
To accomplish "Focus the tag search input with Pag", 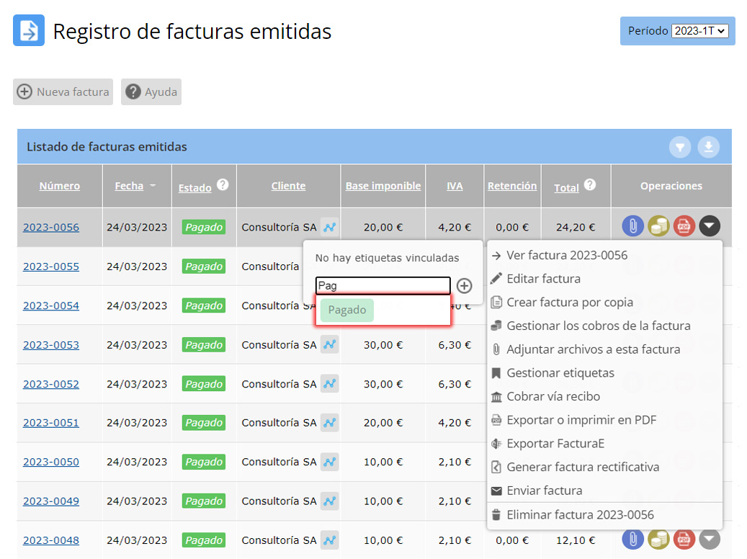I will (383, 285).
